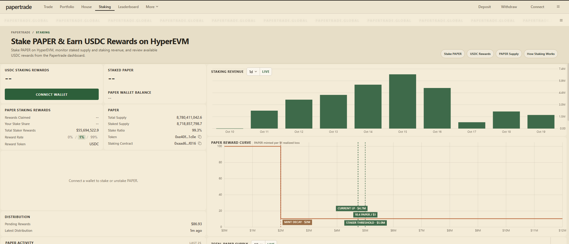Screen dimensions: 569x244
Task: Click the Latest Distribution value 1m ago
Action: coord(196,231)
